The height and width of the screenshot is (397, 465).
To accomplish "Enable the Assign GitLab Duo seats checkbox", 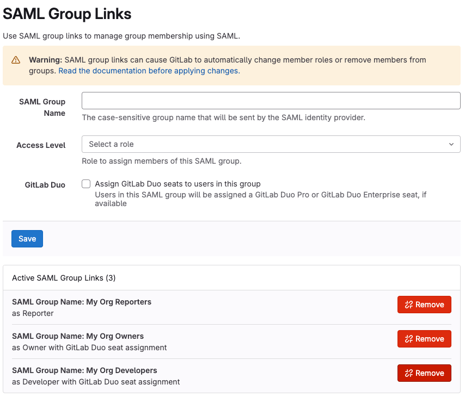I will tap(85, 183).
